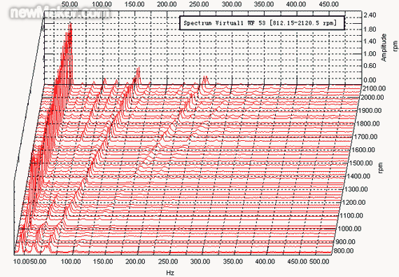Click '350.00' on the bottom Hz axis
Viewport: 399px width, 277px height.
tap(232, 262)
